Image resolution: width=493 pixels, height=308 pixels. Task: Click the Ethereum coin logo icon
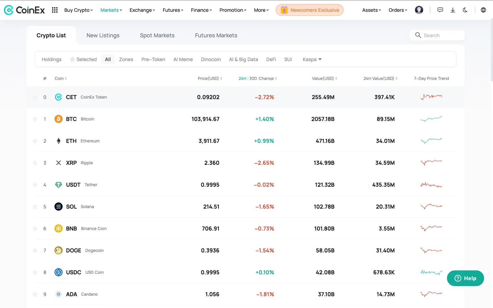click(58, 141)
